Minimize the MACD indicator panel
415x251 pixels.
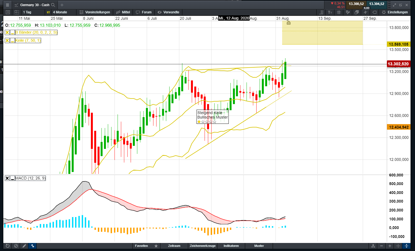pos(13,178)
